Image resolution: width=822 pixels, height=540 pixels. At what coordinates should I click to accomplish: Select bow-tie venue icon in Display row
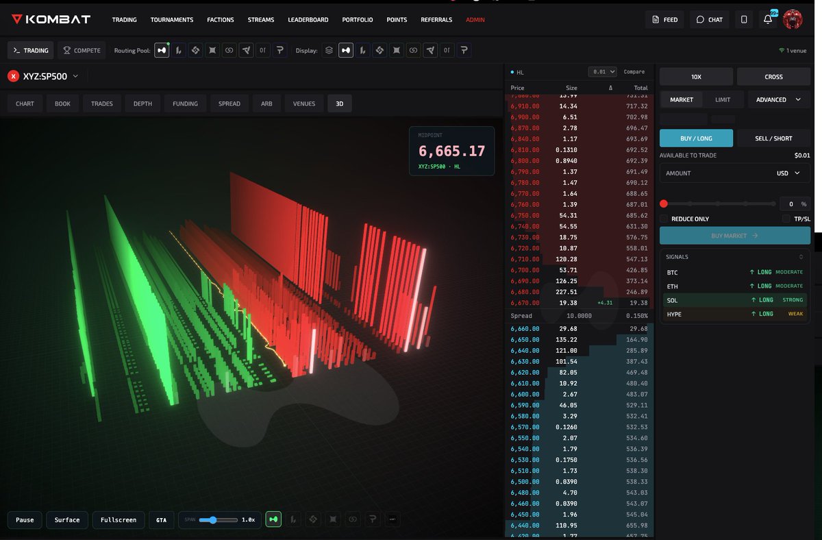tap(346, 50)
